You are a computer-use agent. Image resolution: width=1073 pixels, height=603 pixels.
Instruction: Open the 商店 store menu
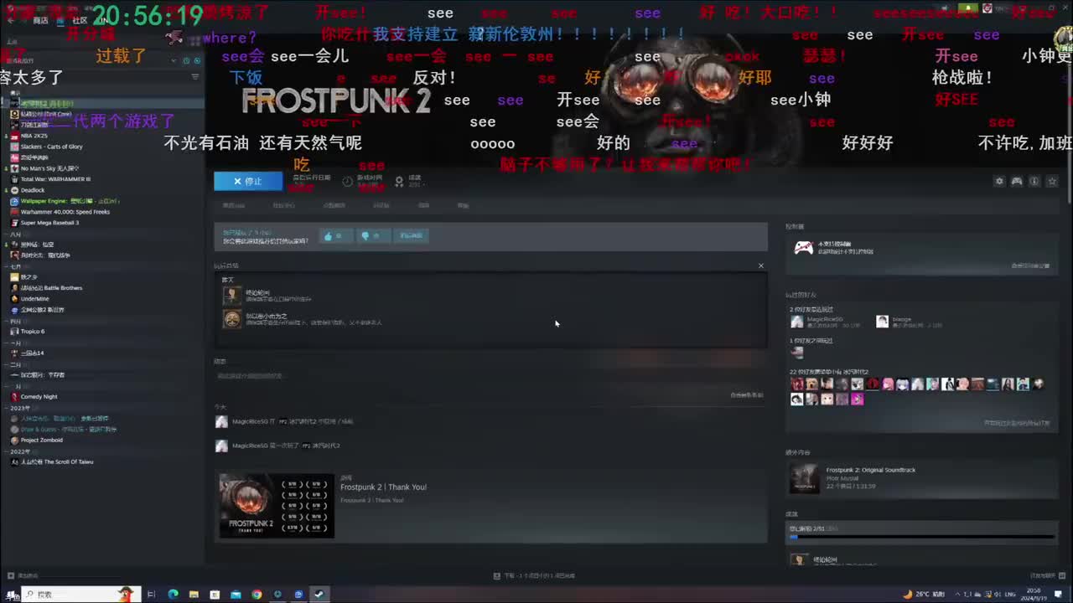(x=40, y=20)
